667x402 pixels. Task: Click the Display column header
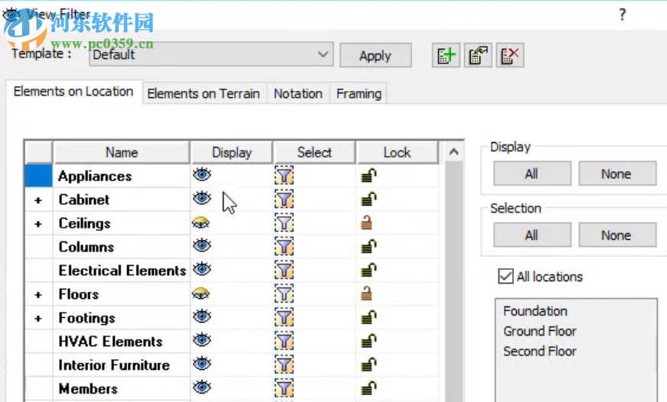(232, 152)
